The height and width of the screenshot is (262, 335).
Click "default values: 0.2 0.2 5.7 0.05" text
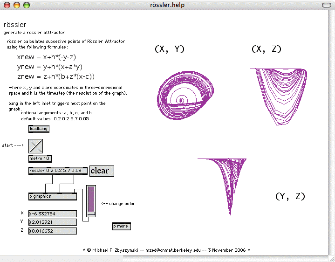click(x=55, y=118)
